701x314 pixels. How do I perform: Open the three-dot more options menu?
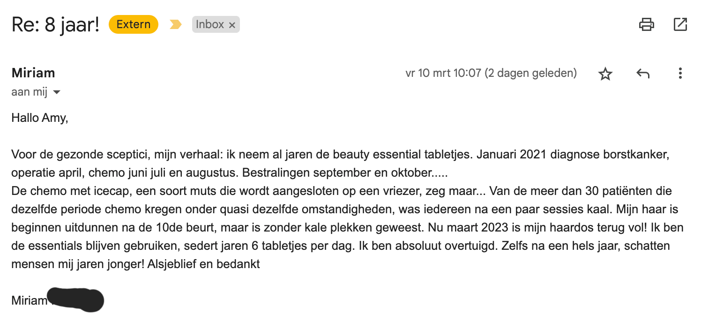click(x=680, y=74)
